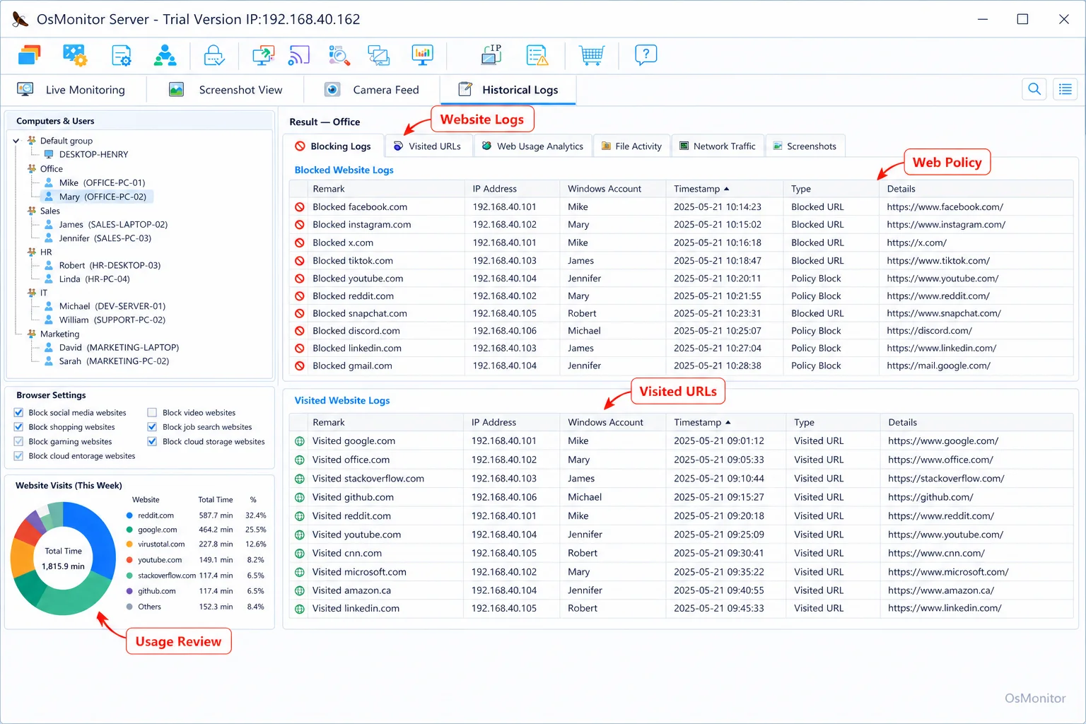
Task: Click the blocked icon beside Blocked facebook.com
Action: click(300, 207)
